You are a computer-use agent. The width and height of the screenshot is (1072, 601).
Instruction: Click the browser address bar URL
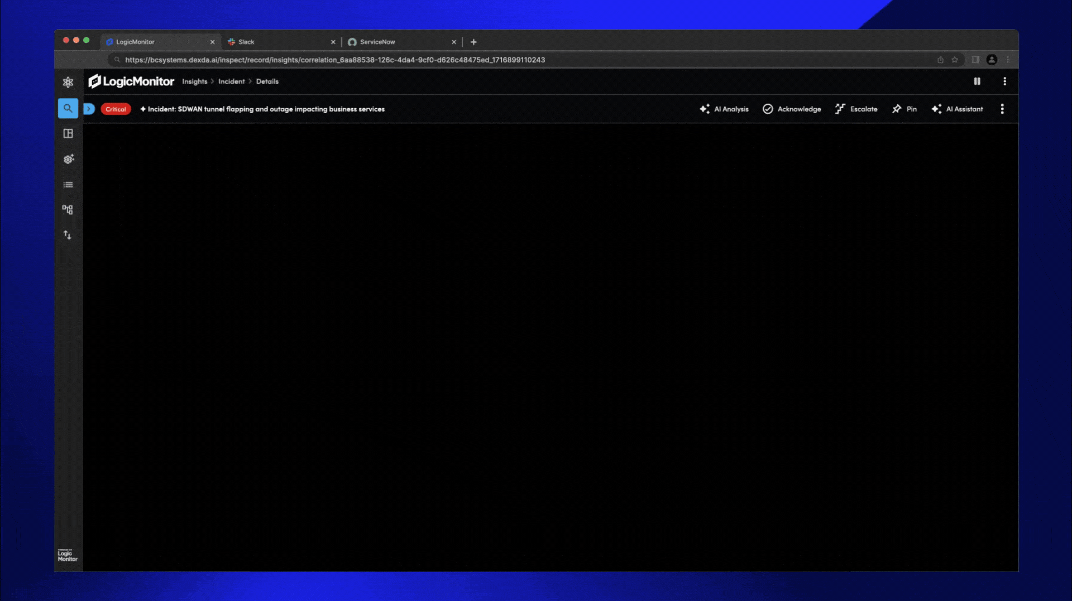[x=335, y=60]
